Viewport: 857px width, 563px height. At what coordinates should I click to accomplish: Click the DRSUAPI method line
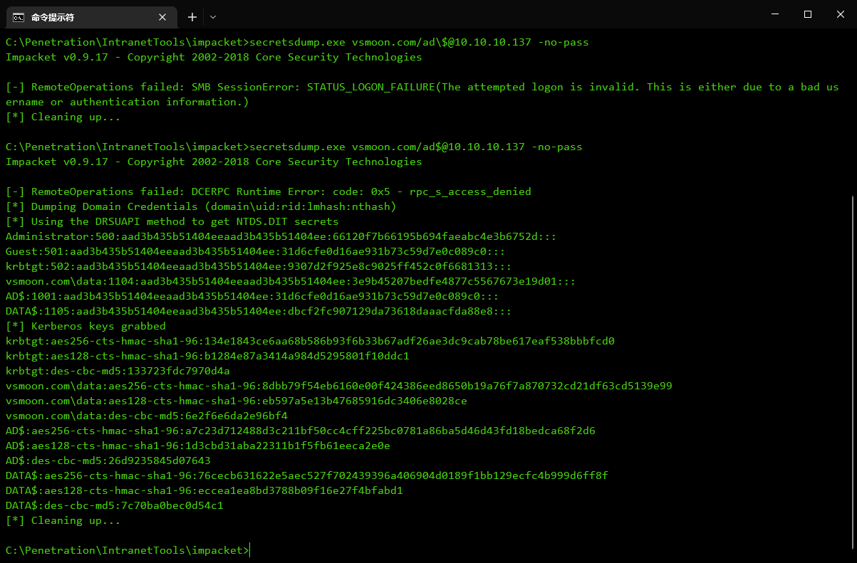(172, 221)
